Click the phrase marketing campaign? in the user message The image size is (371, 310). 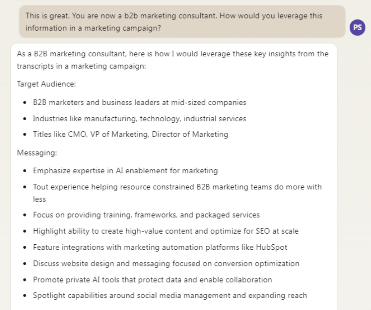point(122,28)
